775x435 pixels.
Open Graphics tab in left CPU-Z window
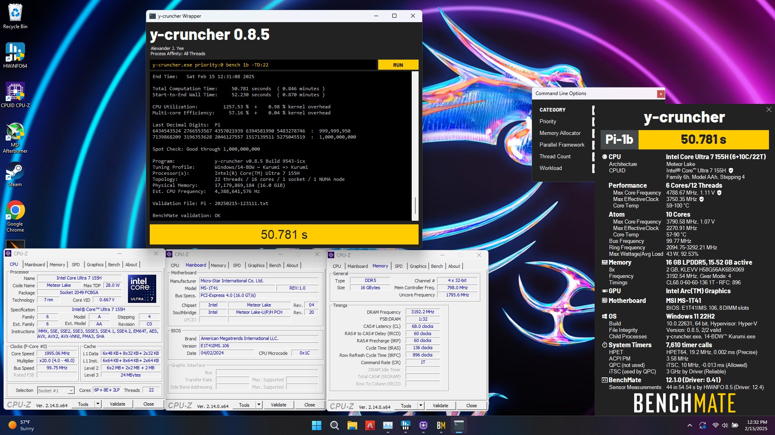pos(95,265)
